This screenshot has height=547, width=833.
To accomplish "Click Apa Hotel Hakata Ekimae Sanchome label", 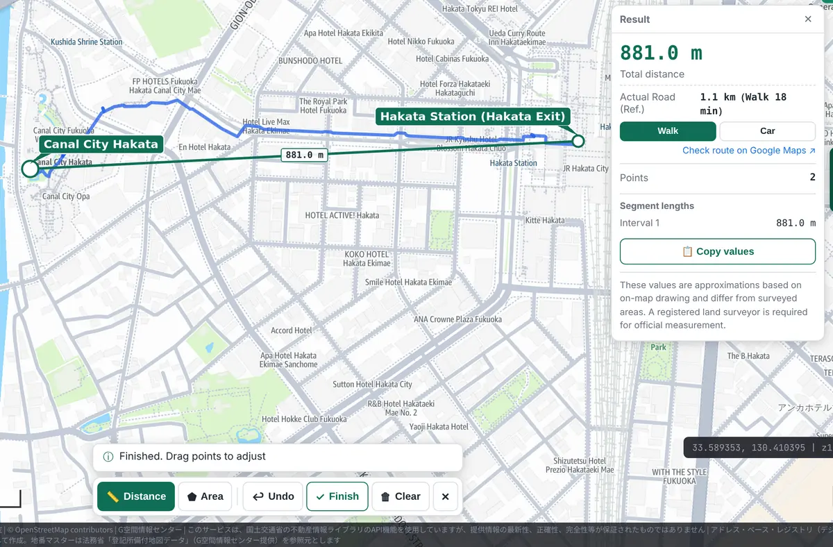I will (x=289, y=360).
